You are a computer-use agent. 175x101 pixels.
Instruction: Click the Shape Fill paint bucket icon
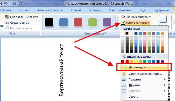pos(123,17)
